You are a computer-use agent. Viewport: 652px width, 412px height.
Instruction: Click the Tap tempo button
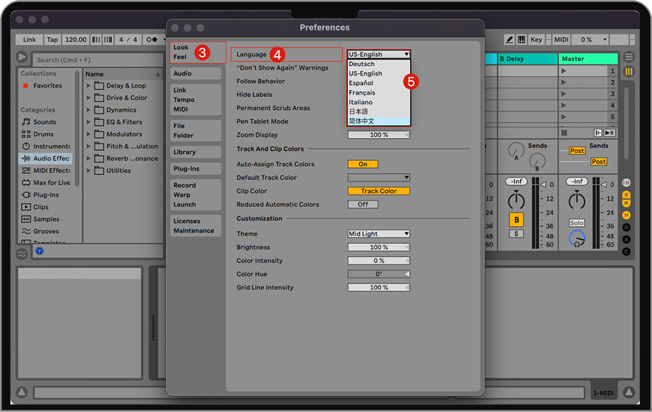click(x=53, y=40)
